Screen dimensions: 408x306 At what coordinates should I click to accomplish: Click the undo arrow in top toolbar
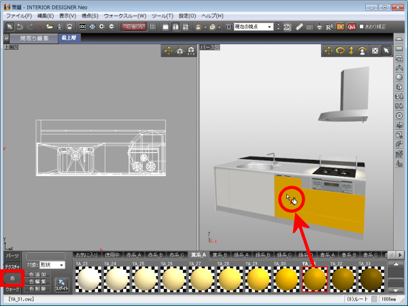click(20, 27)
